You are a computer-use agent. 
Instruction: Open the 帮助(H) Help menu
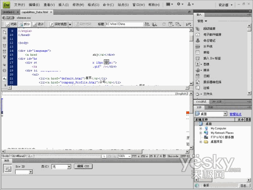pyautogui.click(x=154, y=5)
